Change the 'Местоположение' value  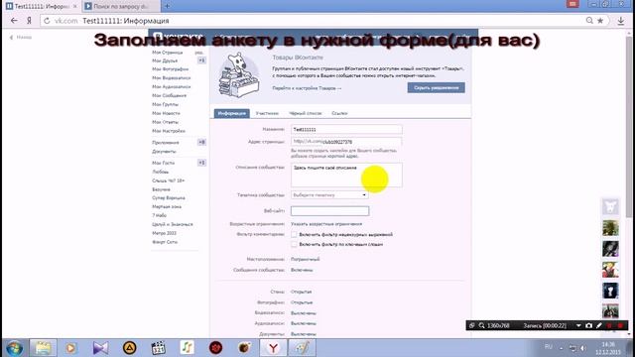click(x=306, y=259)
